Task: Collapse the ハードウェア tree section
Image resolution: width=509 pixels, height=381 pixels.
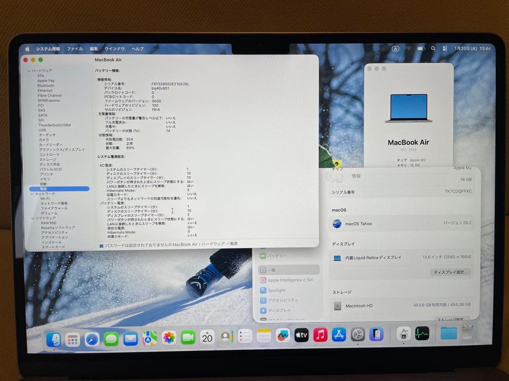Action: coord(29,70)
